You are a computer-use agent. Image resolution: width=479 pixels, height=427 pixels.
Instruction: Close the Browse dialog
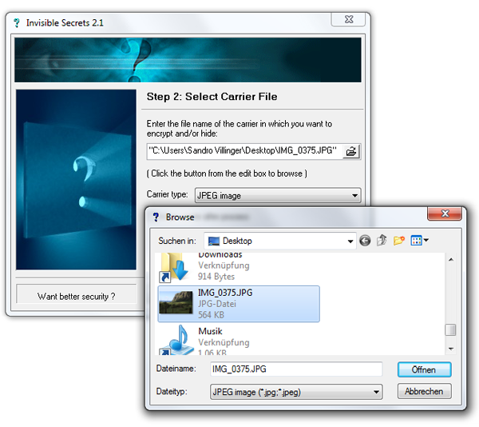pos(445,213)
